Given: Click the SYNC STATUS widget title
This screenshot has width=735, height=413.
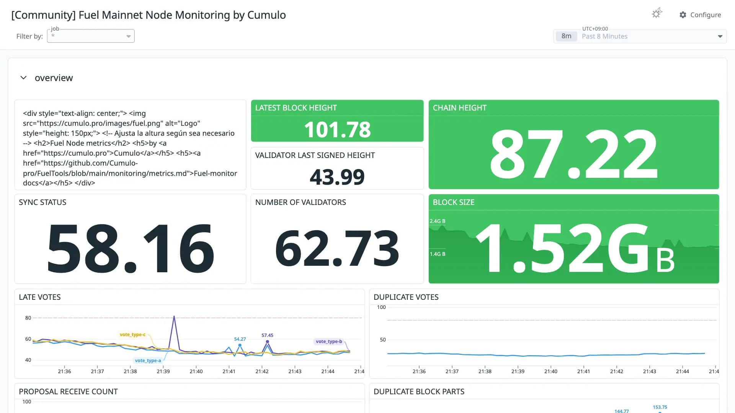Looking at the screenshot, I should pyautogui.click(x=42, y=202).
